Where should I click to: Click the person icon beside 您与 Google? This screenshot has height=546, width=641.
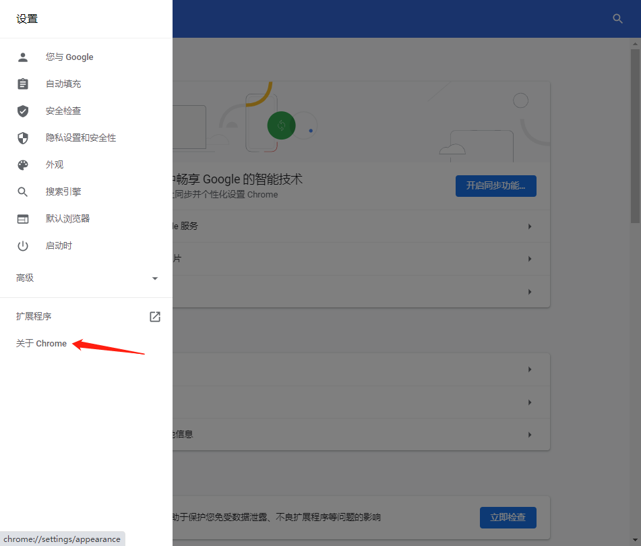(x=23, y=57)
